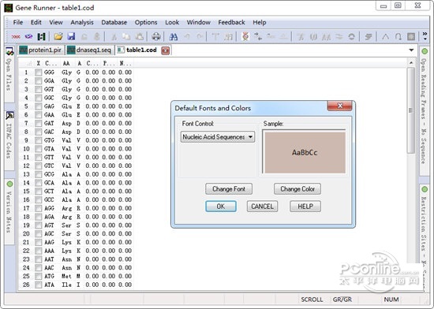Click the AA column header
This screenshot has width=434, height=309.
coord(66,64)
